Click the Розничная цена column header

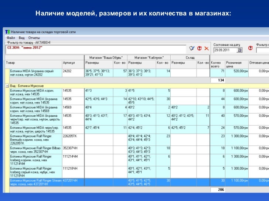click(237, 64)
